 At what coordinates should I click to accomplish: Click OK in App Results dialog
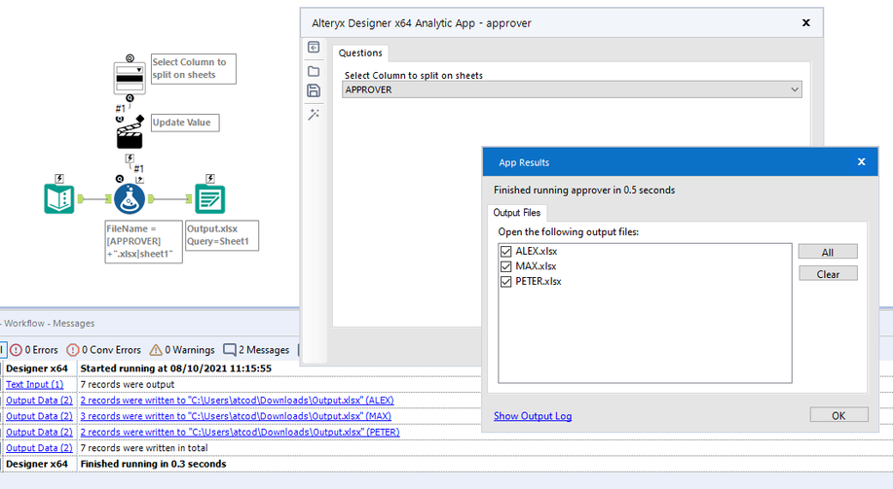coord(838,415)
